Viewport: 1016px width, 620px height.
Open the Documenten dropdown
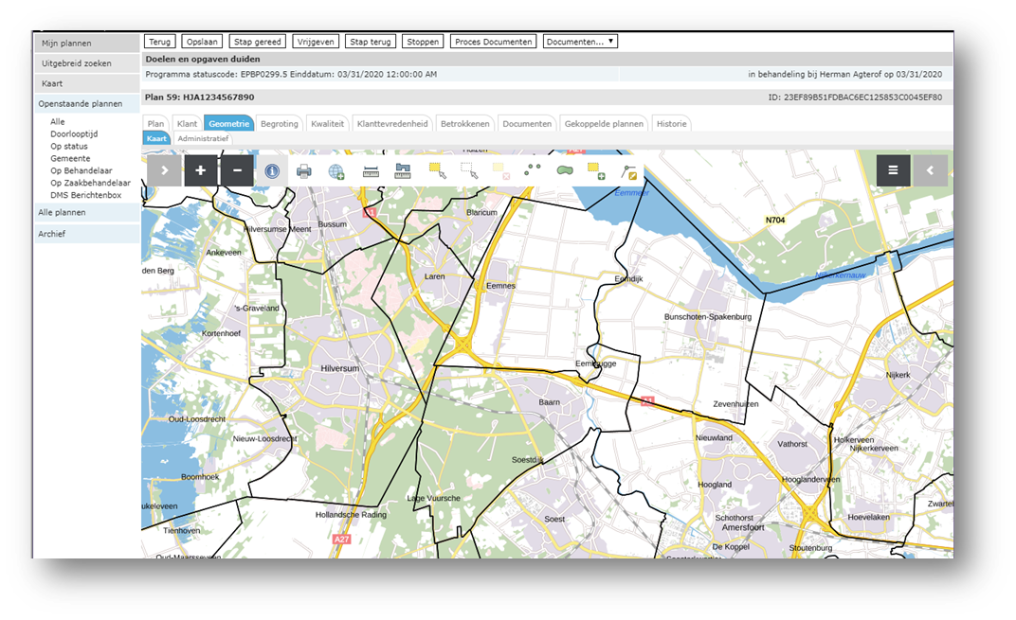click(x=580, y=42)
